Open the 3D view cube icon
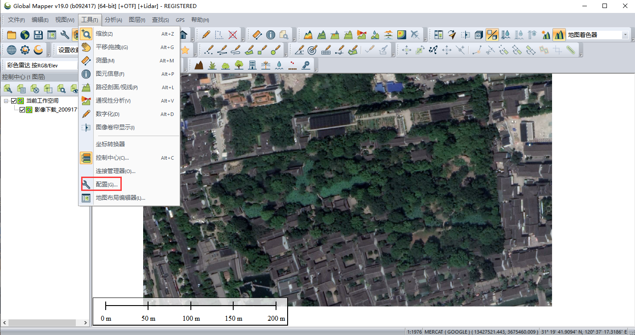This screenshot has width=635, height=335. point(478,35)
